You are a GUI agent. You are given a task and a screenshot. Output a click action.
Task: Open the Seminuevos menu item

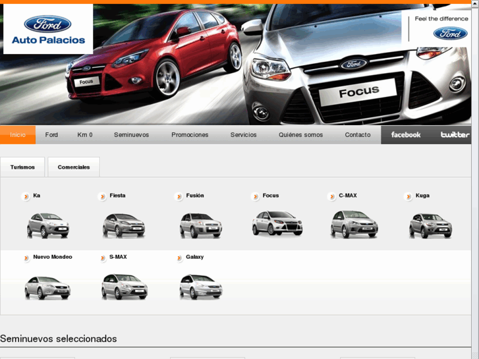click(x=131, y=135)
